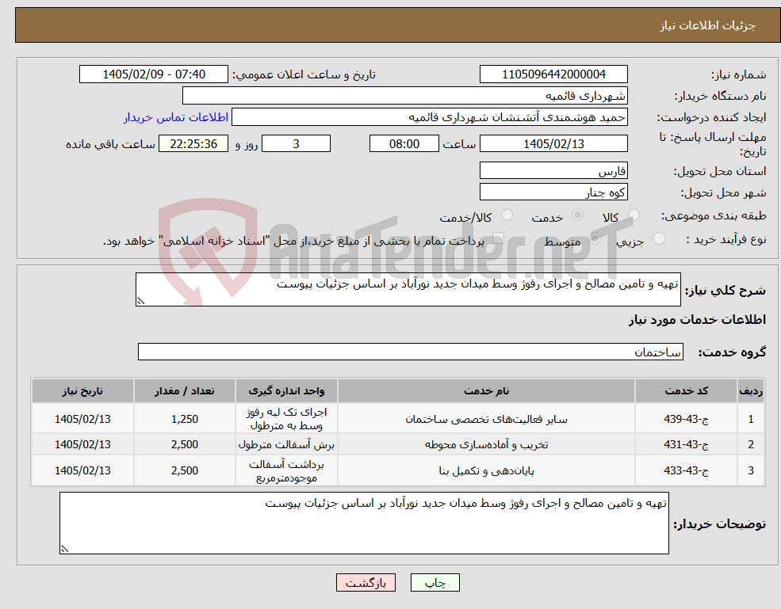Image resolution: width=781 pixels, height=609 pixels.
Task: Click the need date in row 1
Action: [82, 419]
